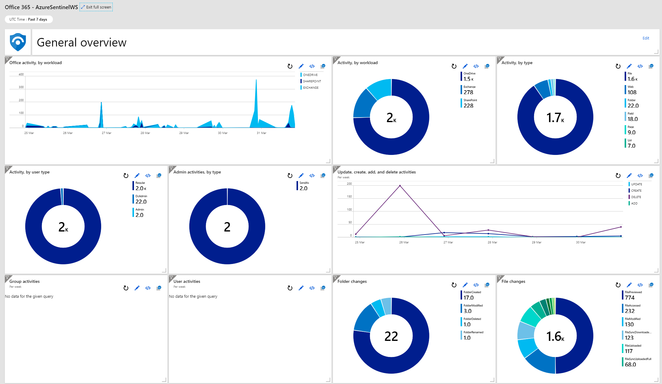
Task: Click the Edit link in General overview
Action: click(646, 38)
